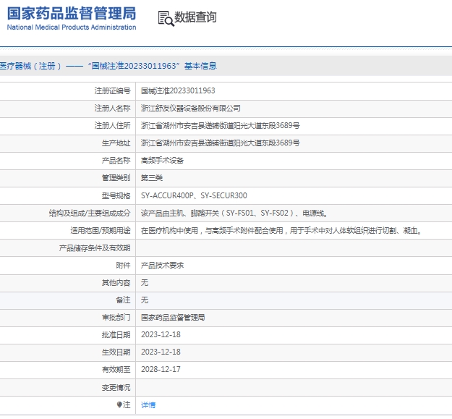Click 浙江舒友仪器设备股份有限公司 registrant name
The width and height of the screenshot is (452, 419).
tap(190, 108)
